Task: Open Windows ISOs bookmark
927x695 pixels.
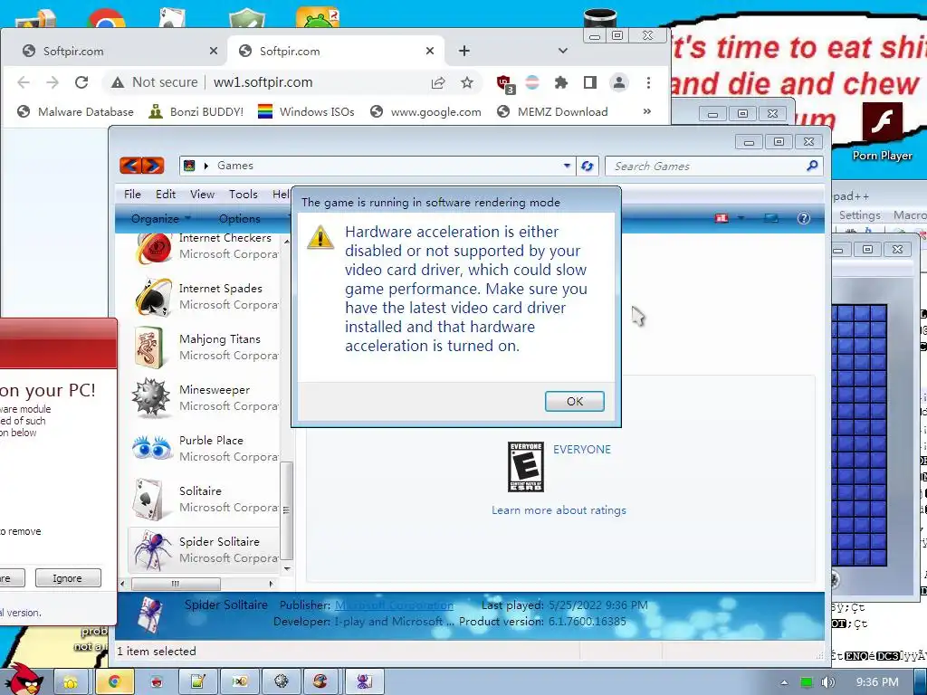Action: click(306, 111)
